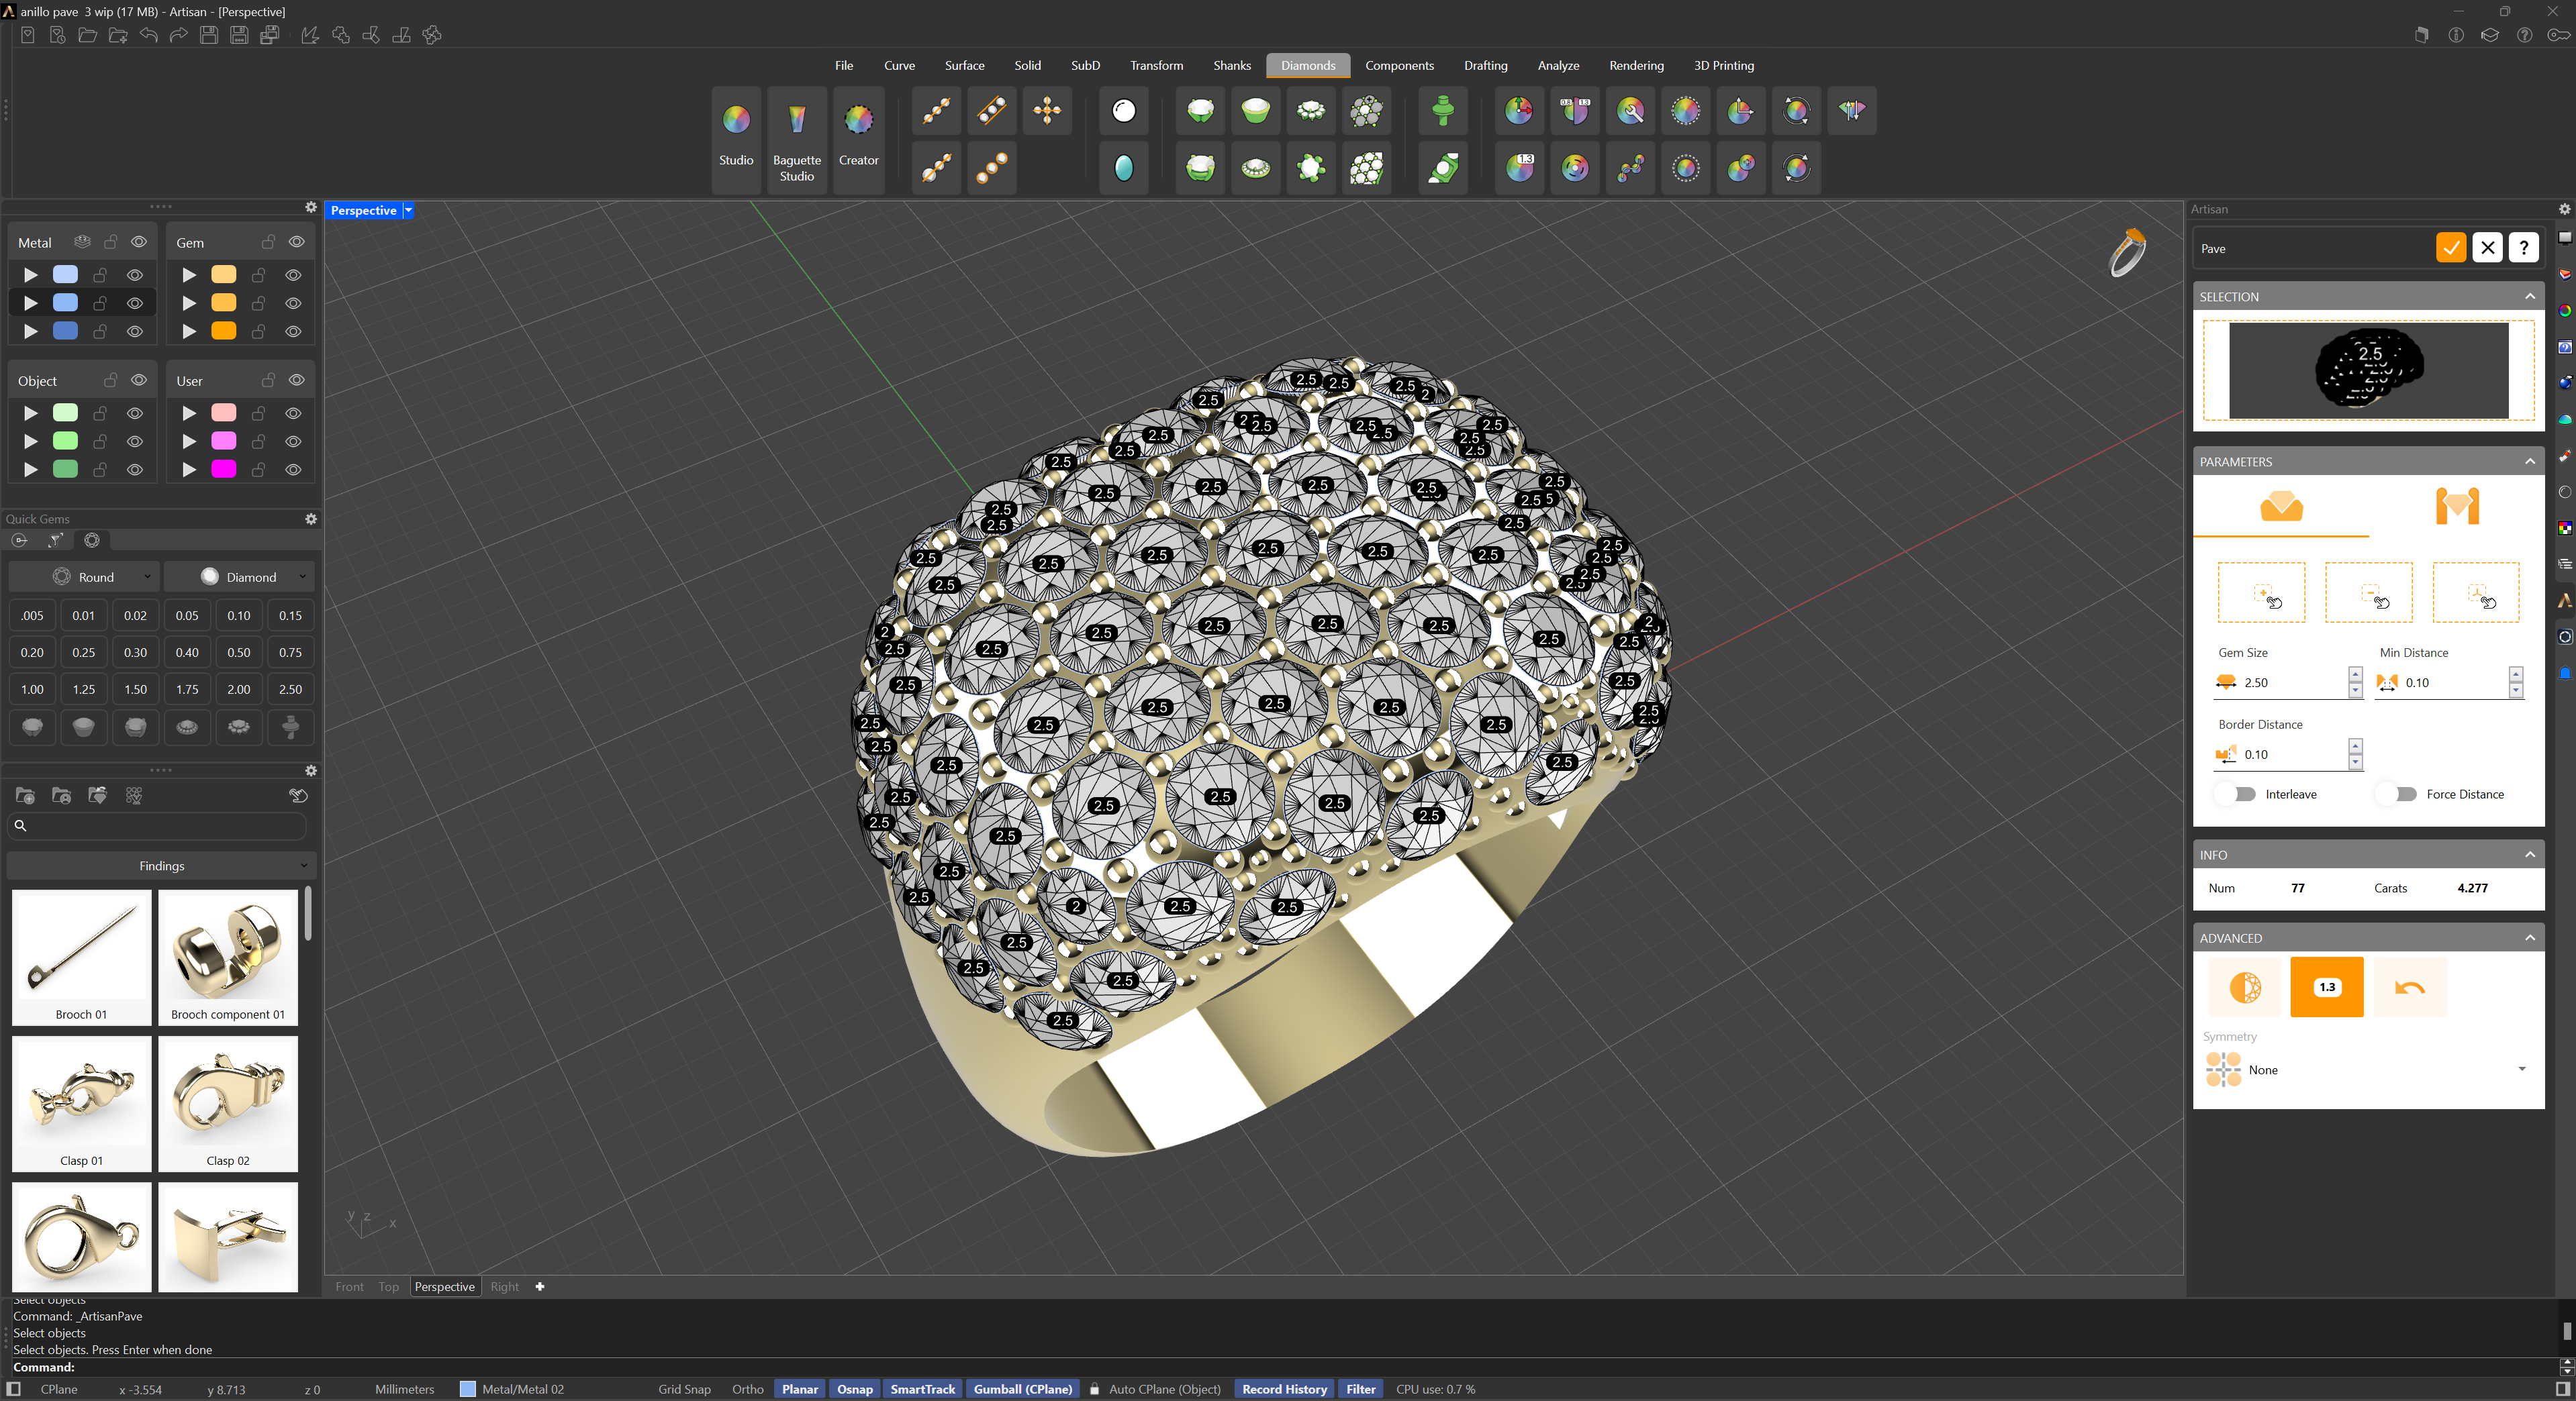Open Pave help question mark
The image size is (2576, 1401).
(2524, 248)
